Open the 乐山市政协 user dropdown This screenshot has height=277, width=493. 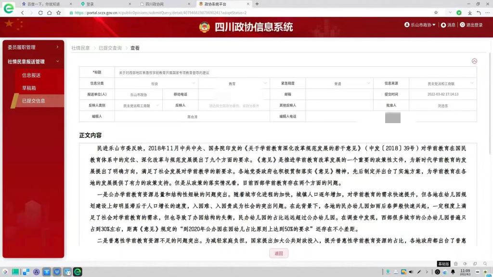[x=420, y=25]
